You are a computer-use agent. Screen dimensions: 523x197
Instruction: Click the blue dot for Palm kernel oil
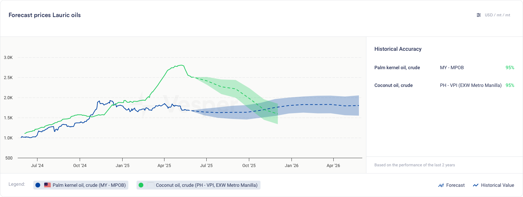coord(38,185)
